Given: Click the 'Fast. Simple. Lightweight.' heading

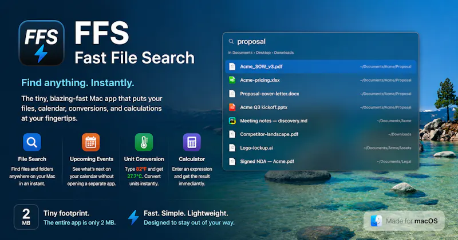Looking at the screenshot, I should (x=185, y=213).
